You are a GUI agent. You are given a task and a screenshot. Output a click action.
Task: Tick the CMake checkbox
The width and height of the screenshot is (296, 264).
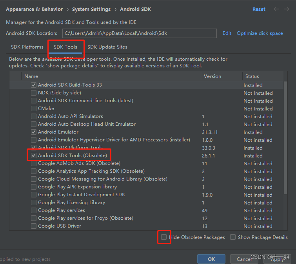[x=34, y=108]
